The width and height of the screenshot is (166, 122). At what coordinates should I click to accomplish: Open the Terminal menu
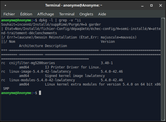(x=67, y=14)
